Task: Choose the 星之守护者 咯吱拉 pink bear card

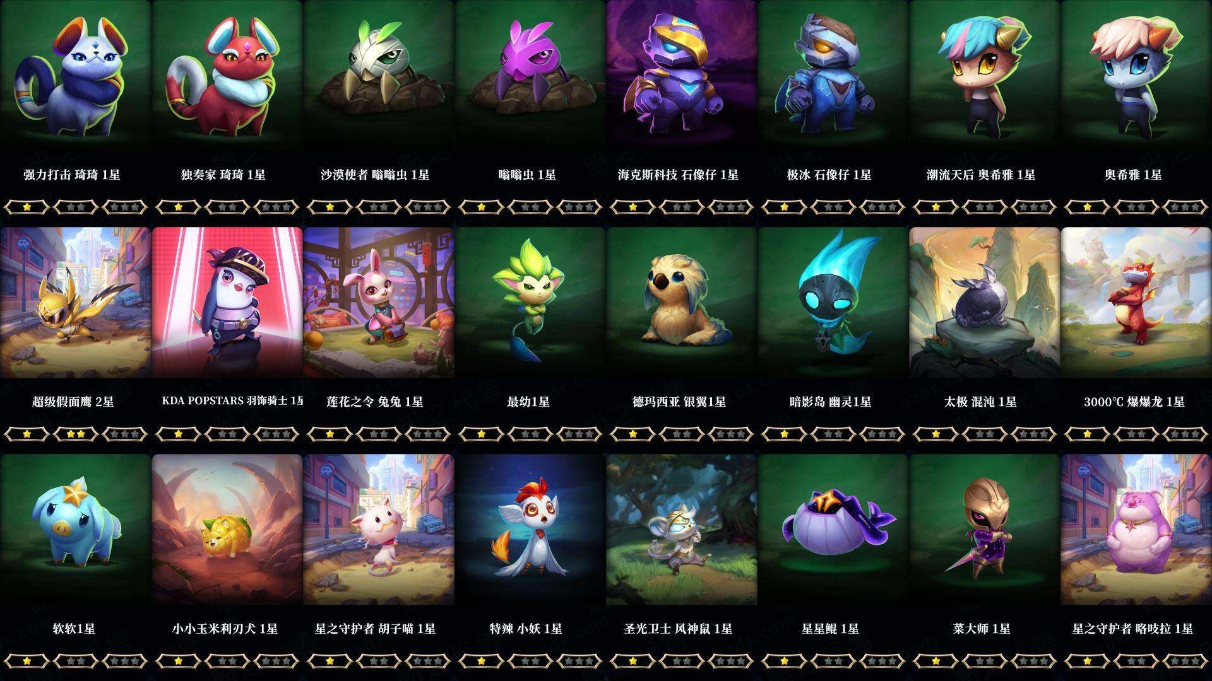Action: tap(1136, 530)
